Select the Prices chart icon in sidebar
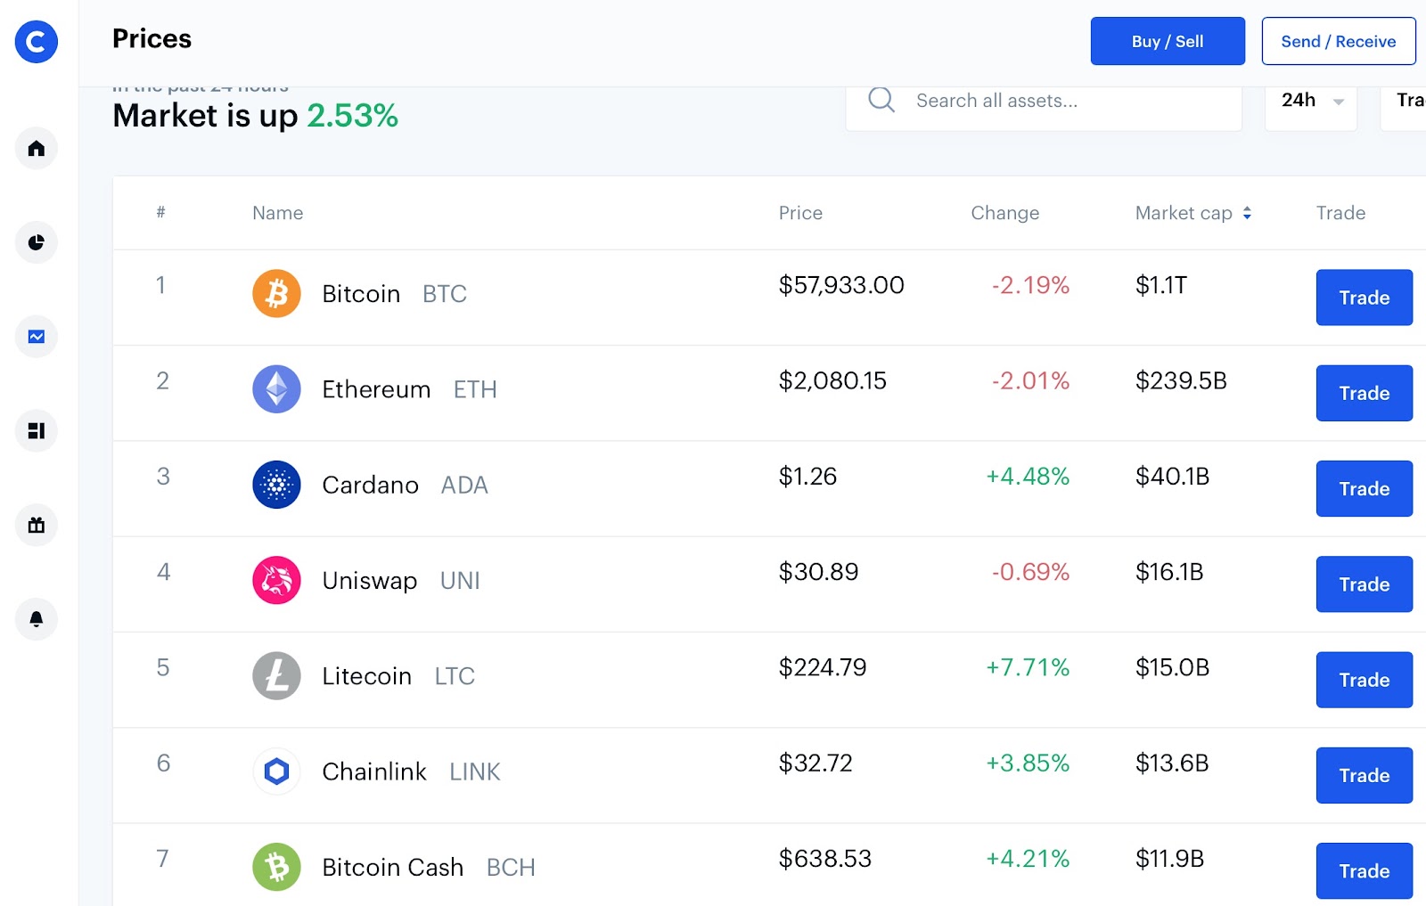The image size is (1426, 906). tap(37, 337)
